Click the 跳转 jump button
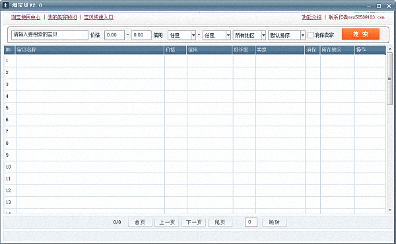The height and width of the screenshot is (244, 396). (x=275, y=222)
